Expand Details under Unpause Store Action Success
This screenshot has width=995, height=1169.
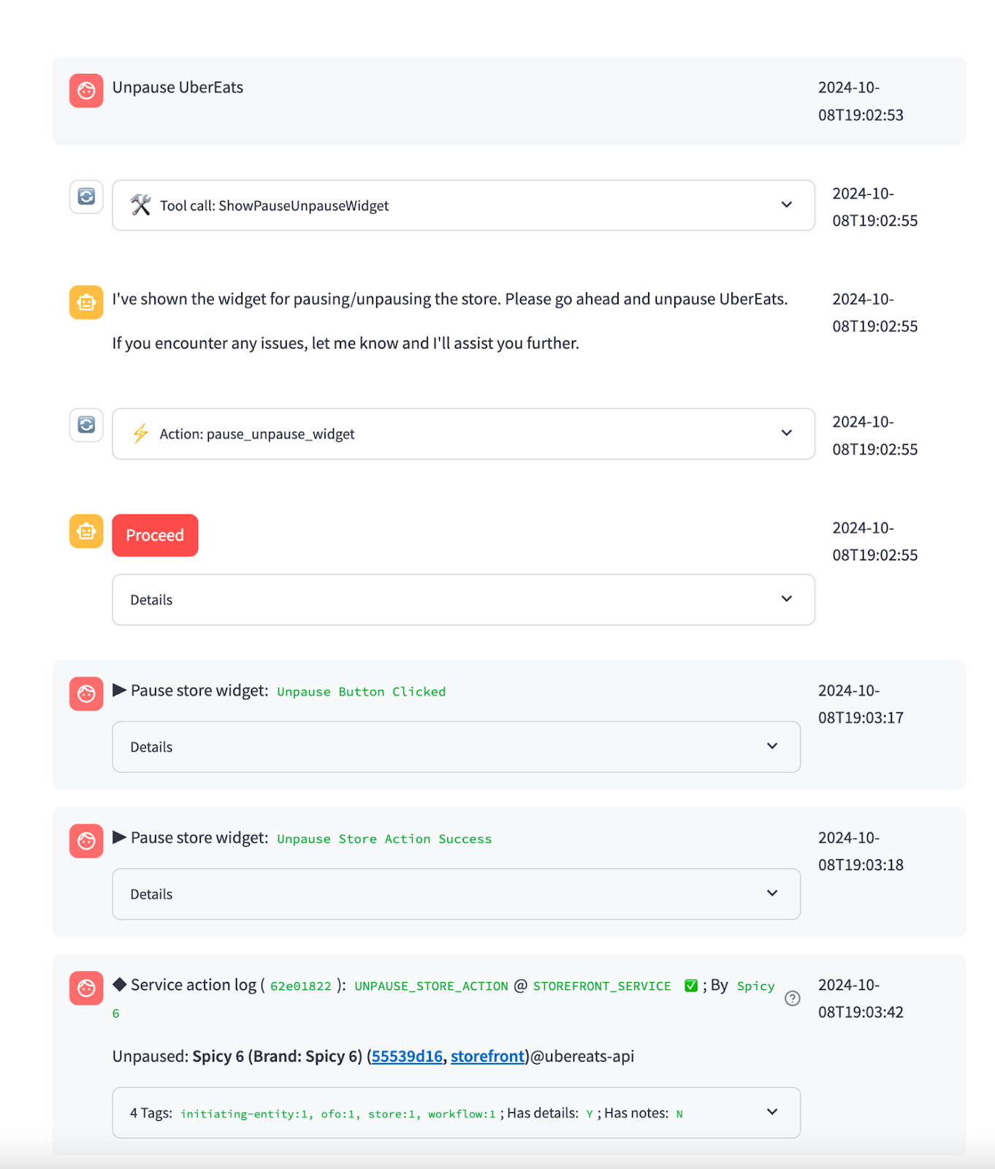[x=456, y=894]
